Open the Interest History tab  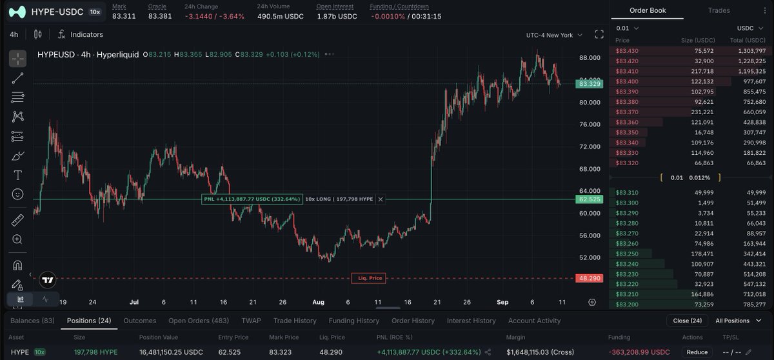click(471, 321)
